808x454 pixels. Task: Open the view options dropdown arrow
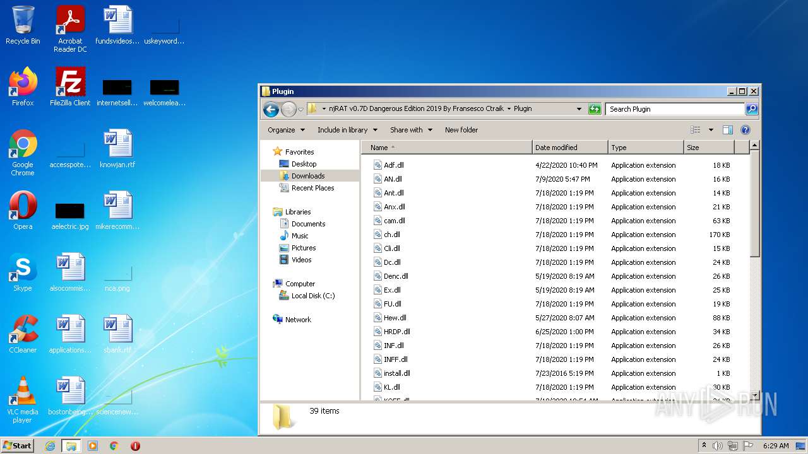click(x=711, y=130)
